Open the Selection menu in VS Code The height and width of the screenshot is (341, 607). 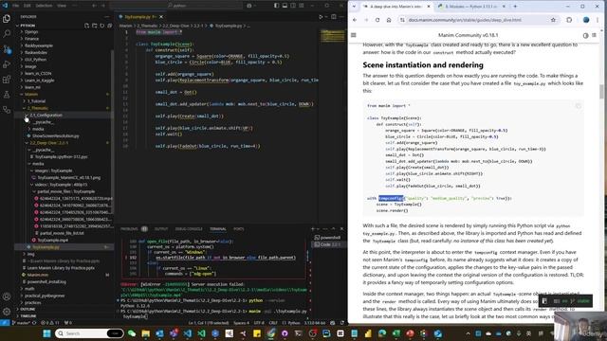point(44,6)
